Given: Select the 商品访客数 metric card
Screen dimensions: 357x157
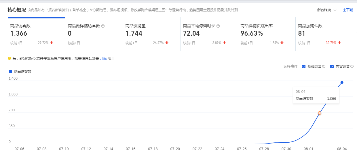Looking at the screenshot, I should click(x=37, y=34).
